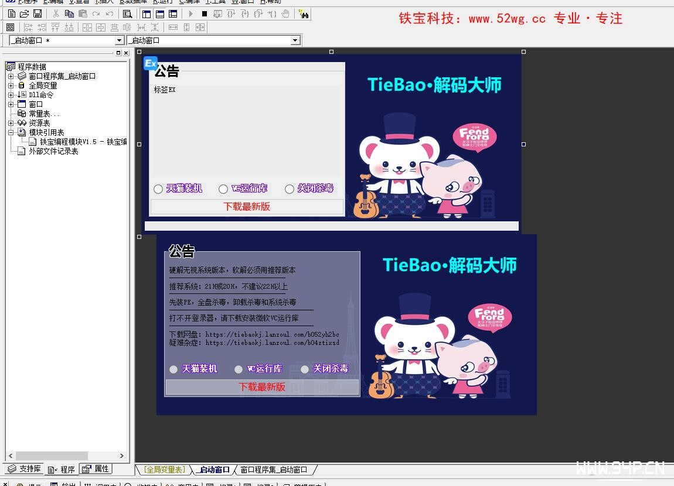This screenshot has width=674, height=486.
Task: Click the Open folder toolbar icon
Action: pos(25,13)
